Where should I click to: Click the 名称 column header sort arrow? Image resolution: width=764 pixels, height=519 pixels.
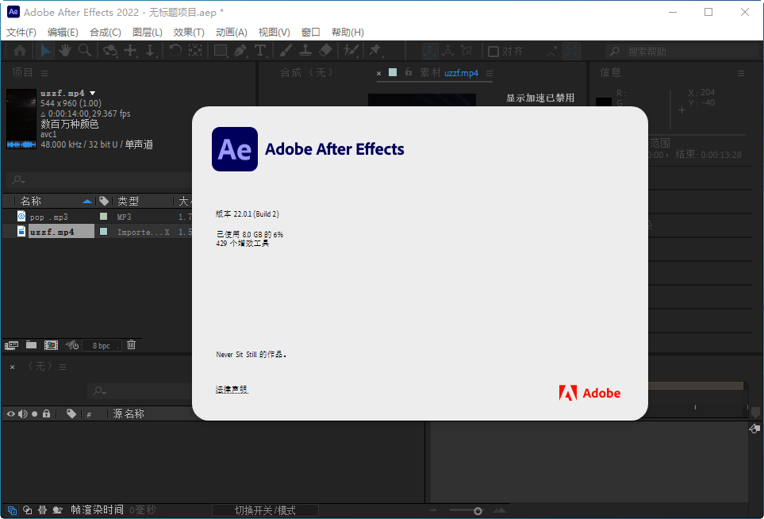click(86, 200)
